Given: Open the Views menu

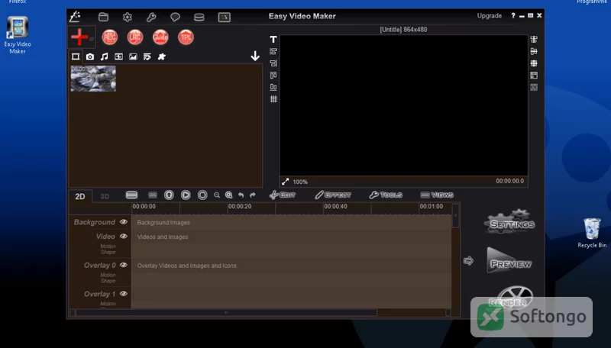Looking at the screenshot, I should [437, 195].
